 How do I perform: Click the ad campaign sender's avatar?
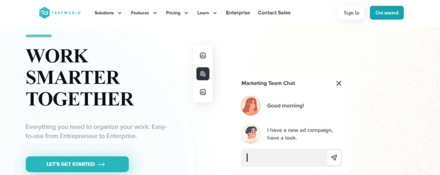pyautogui.click(x=251, y=134)
